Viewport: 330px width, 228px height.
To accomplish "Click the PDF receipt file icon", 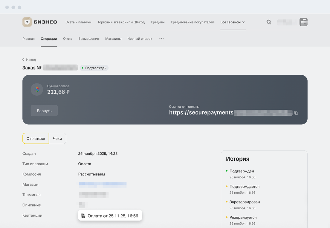I will [x=83, y=216].
